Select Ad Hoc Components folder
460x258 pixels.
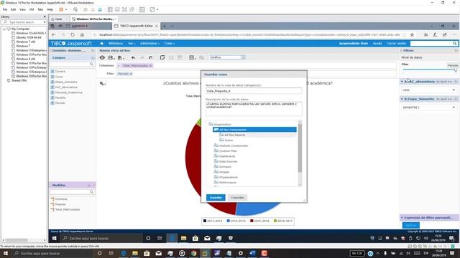[254, 130]
